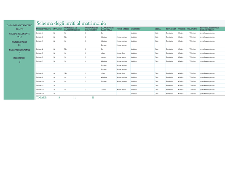
Task: Select the 'TOTALE:' label
Action: pos(41,97)
